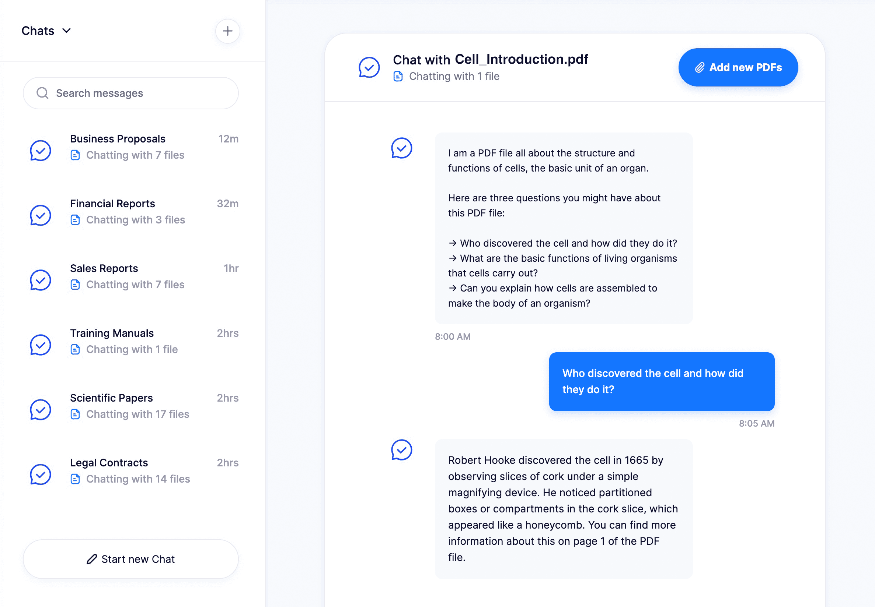This screenshot has width=875, height=607.
Task: Click the Legal Contracts chat bubble icon
Action: [41, 474]
